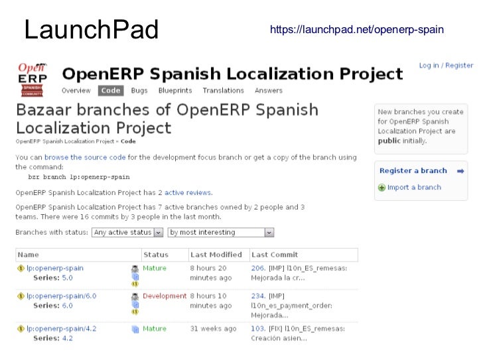Click the OpenERP Spanish Community logo
The image size is (483, 362).
click(x=33, y=80)
